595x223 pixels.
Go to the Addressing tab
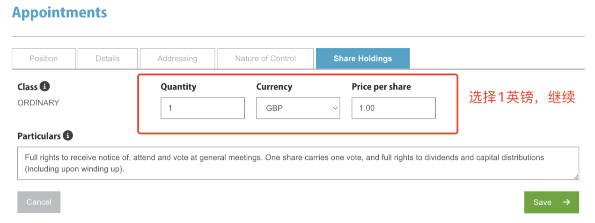coord(177,59)
